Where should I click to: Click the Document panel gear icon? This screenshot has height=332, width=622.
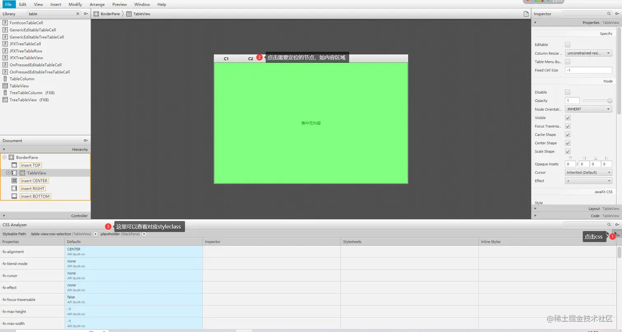[86, 141]
